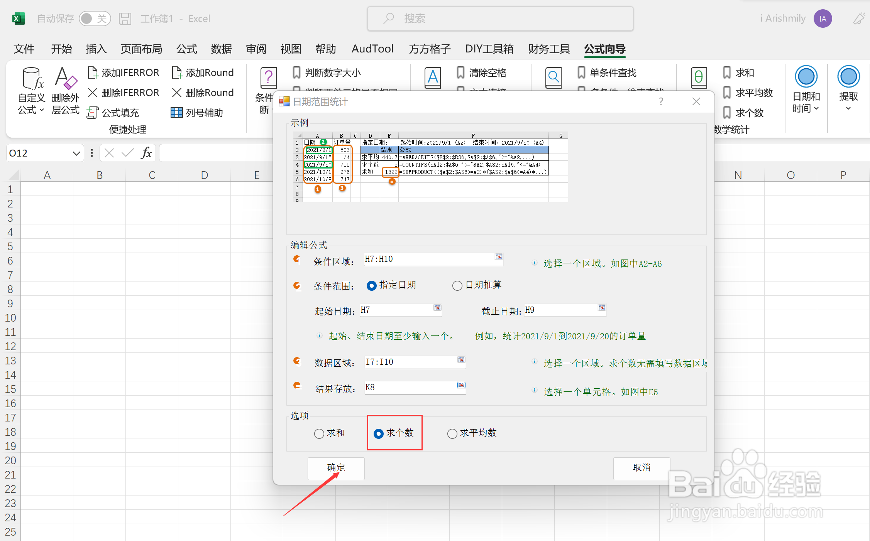Click the Insert Function fx icon

[146, 153]
